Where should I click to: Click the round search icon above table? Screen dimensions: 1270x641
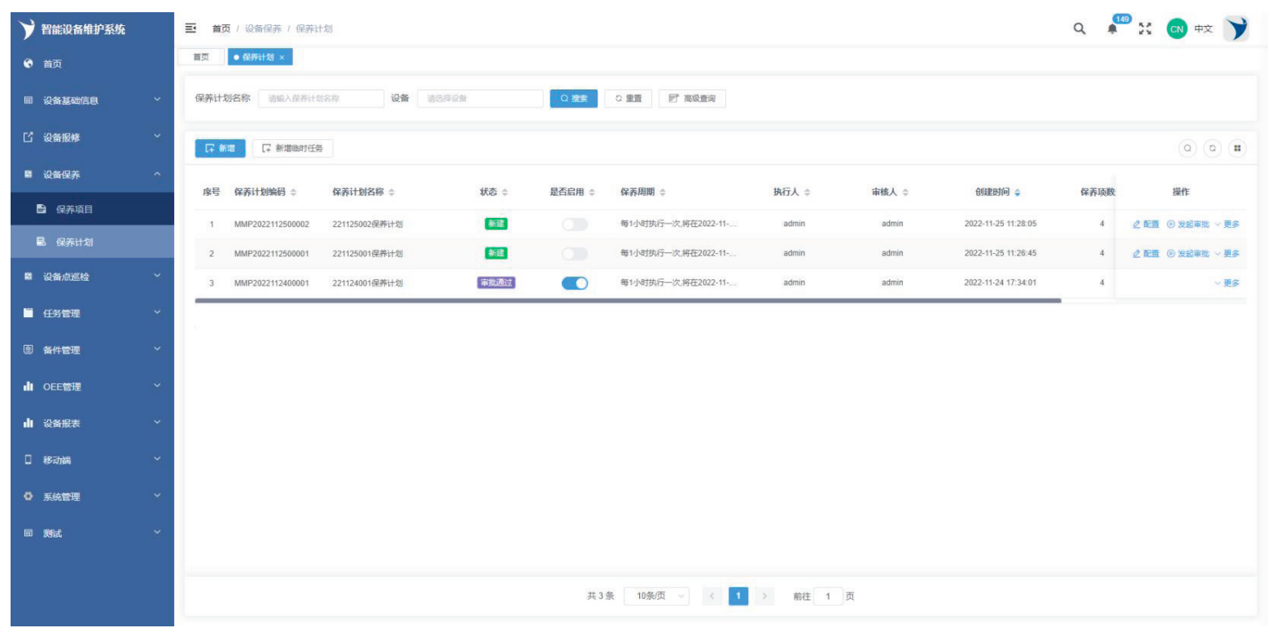(x=1188, y=148)
